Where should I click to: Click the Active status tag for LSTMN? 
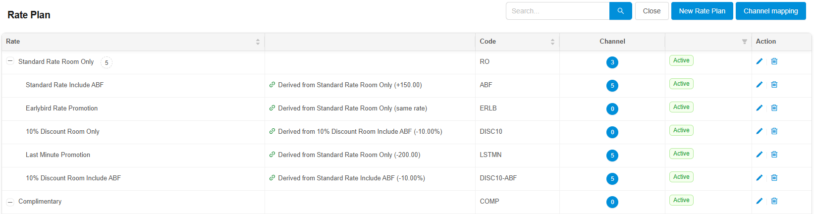coord(681,154)
